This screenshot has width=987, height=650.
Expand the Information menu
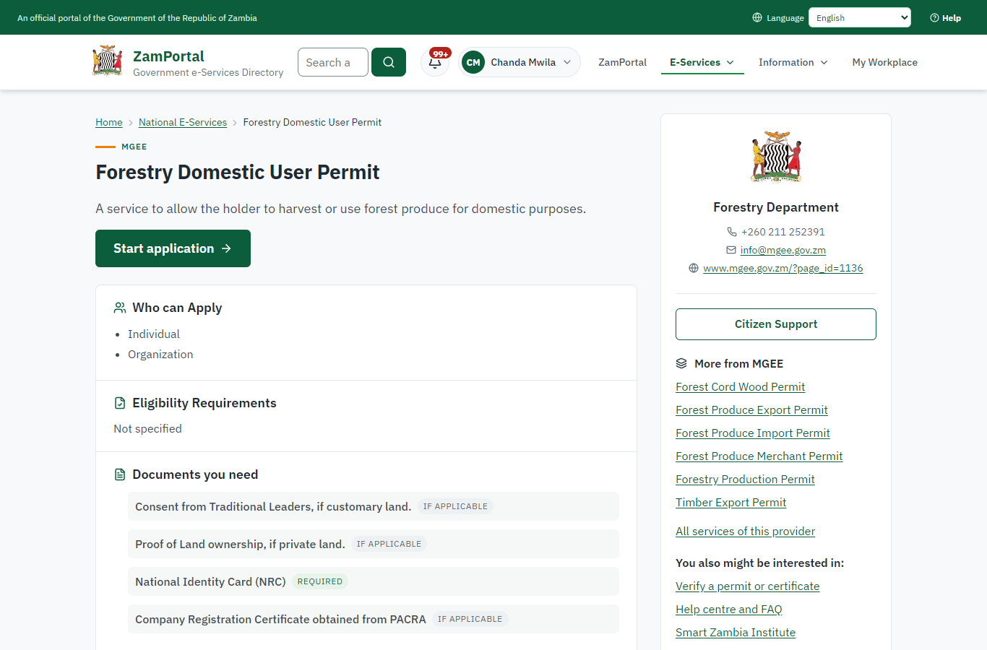(793, 62)
